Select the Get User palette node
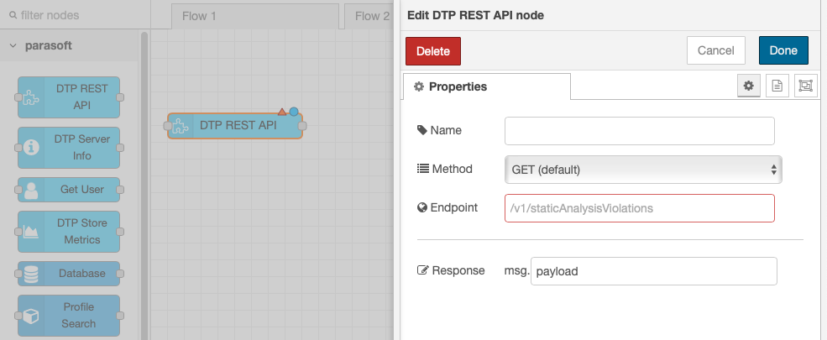The height and width of the screenshot is (340, 827). [x=69, y=189]
